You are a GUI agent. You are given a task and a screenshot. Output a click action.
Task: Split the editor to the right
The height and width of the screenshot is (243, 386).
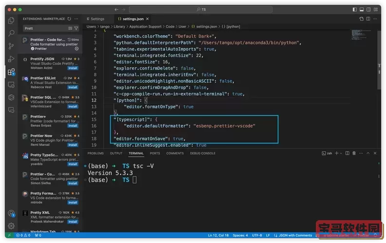click(x=368, y=18)
